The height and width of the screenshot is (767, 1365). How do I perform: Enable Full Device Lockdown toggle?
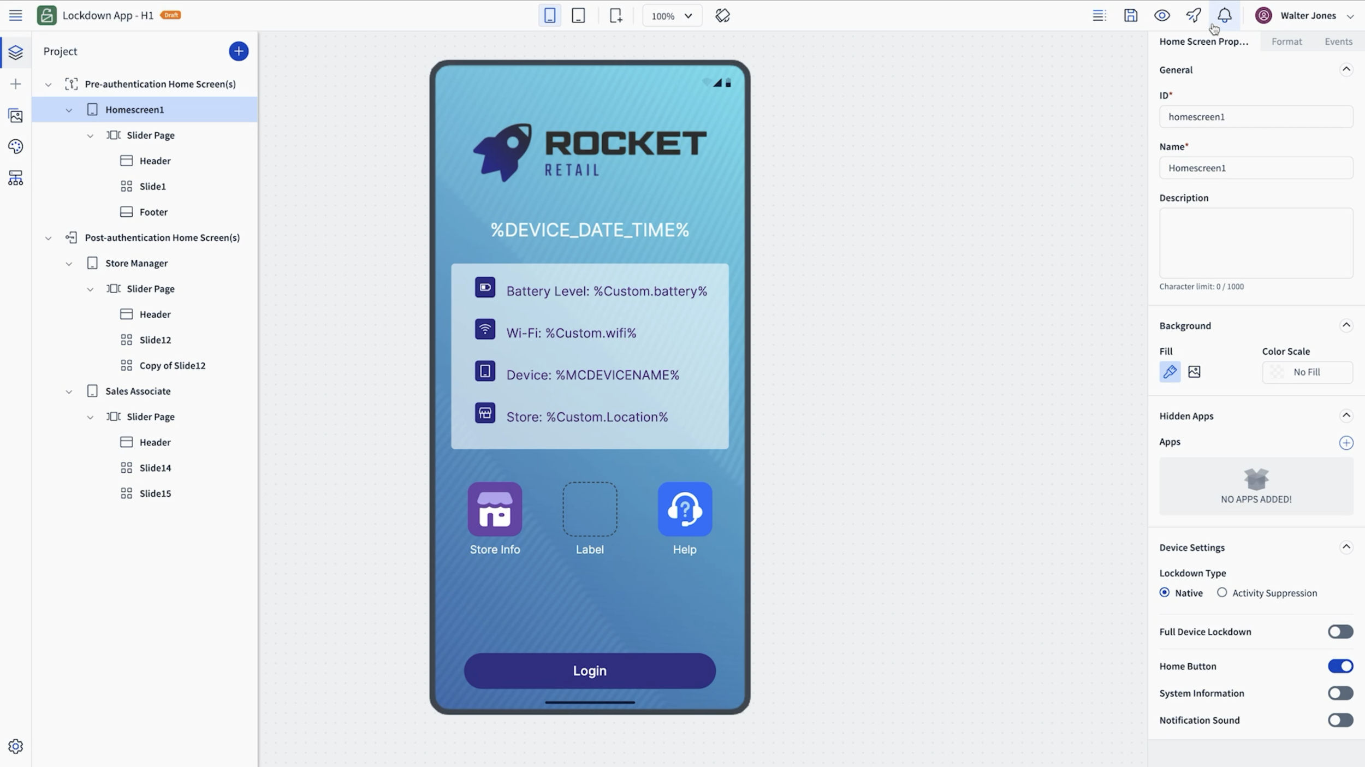coord(1340,632)
